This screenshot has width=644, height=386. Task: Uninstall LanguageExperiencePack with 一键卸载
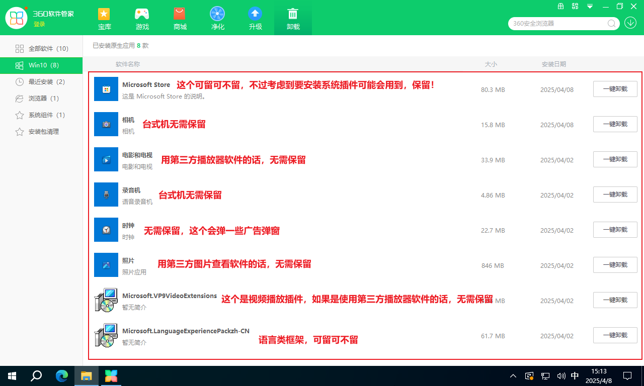(x=615, y=335)
